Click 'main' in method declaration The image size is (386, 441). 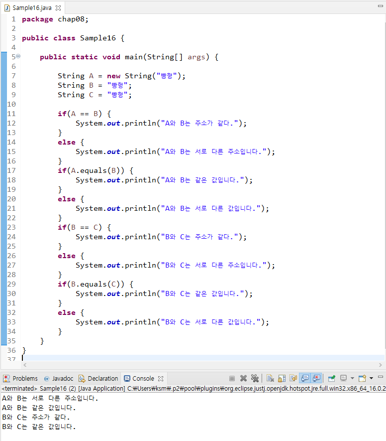[134, 57]
